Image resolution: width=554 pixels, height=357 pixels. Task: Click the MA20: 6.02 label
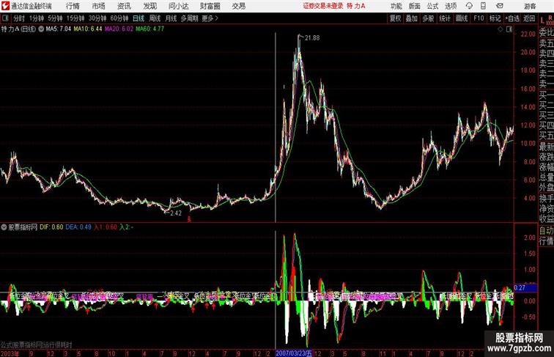click(x=119, y=29)
